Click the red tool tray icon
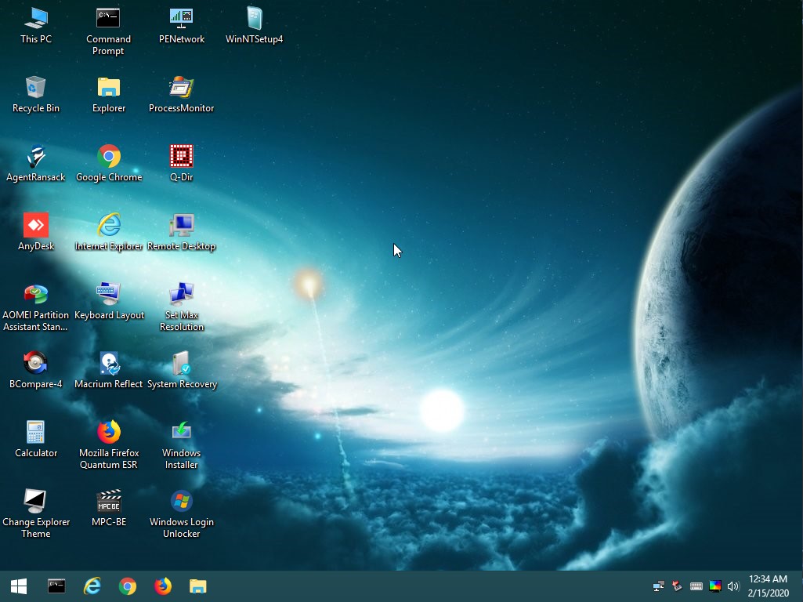Screen dimensions: 803x602 677,586
